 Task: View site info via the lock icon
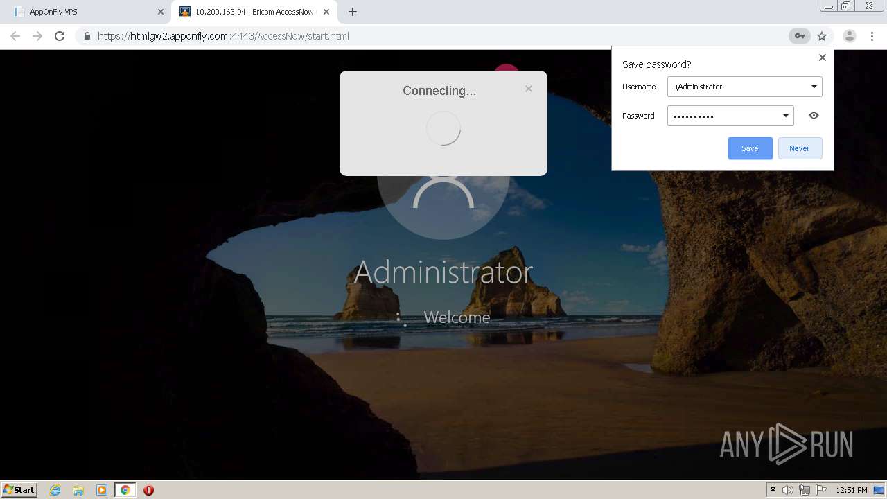pyautogui.click(x=87, y=36)
